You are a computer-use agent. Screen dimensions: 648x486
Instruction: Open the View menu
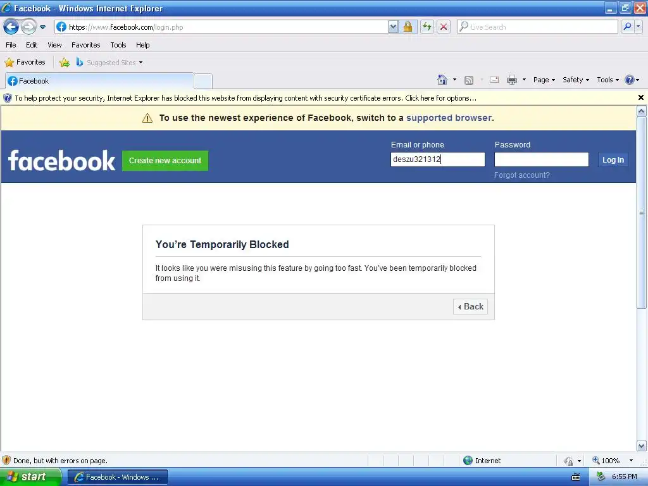point(54,45)
